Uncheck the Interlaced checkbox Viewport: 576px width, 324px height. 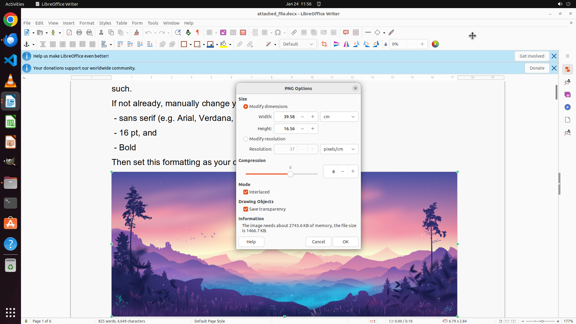246,192
